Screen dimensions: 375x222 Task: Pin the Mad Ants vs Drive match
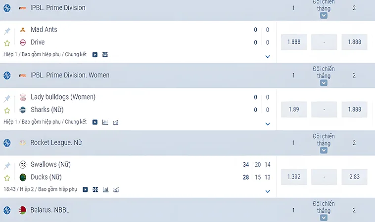7,31
